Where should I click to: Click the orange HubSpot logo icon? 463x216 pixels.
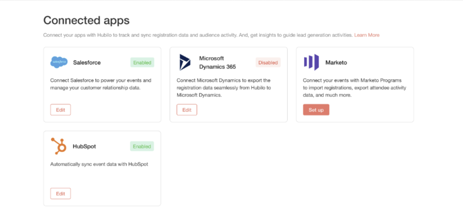(59, 146)
